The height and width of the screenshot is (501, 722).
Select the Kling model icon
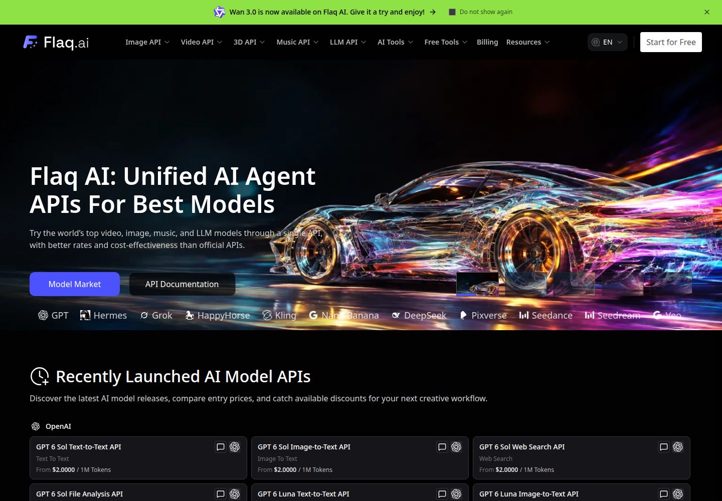point(267,315)
